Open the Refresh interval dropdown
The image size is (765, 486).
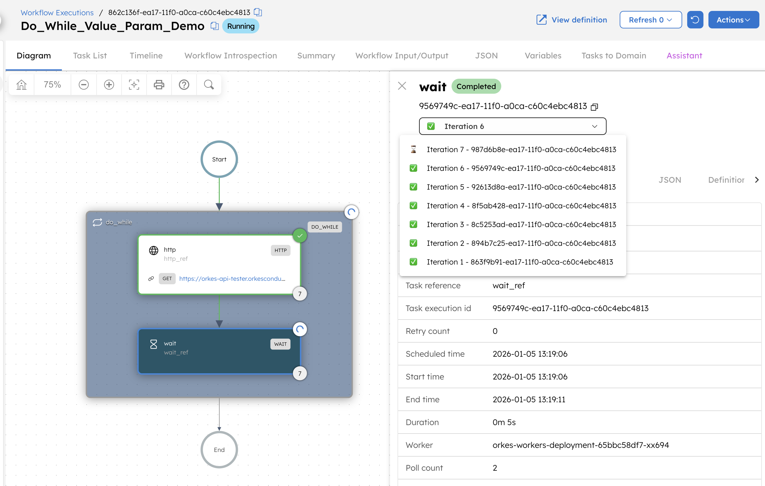(651, 19)
